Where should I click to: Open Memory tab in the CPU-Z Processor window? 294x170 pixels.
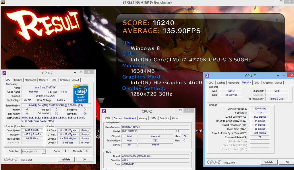(x=43, y=80)
